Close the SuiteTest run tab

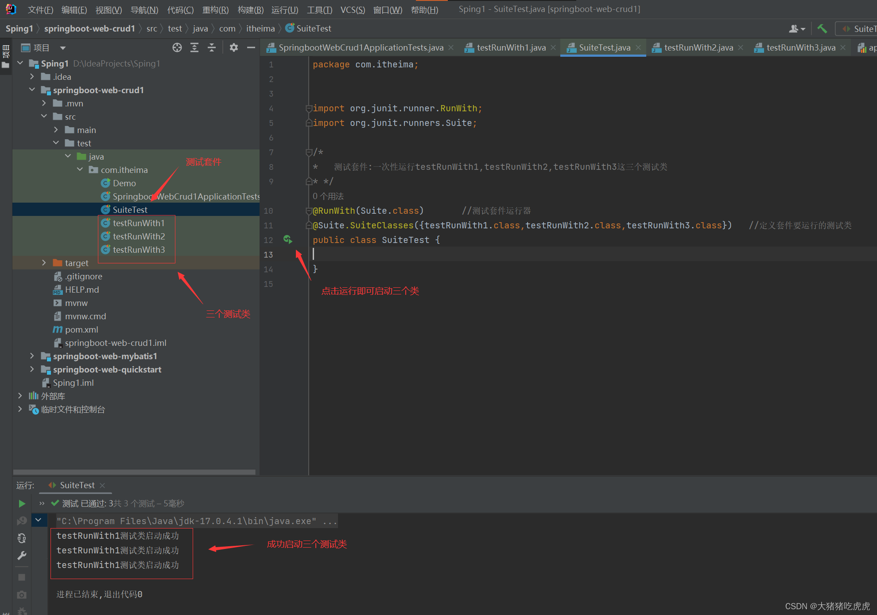102,486
